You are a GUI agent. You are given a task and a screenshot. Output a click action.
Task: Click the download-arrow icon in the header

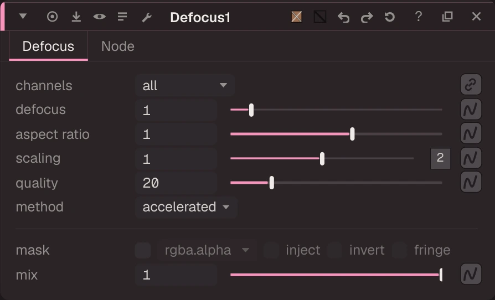click(76, 17)
